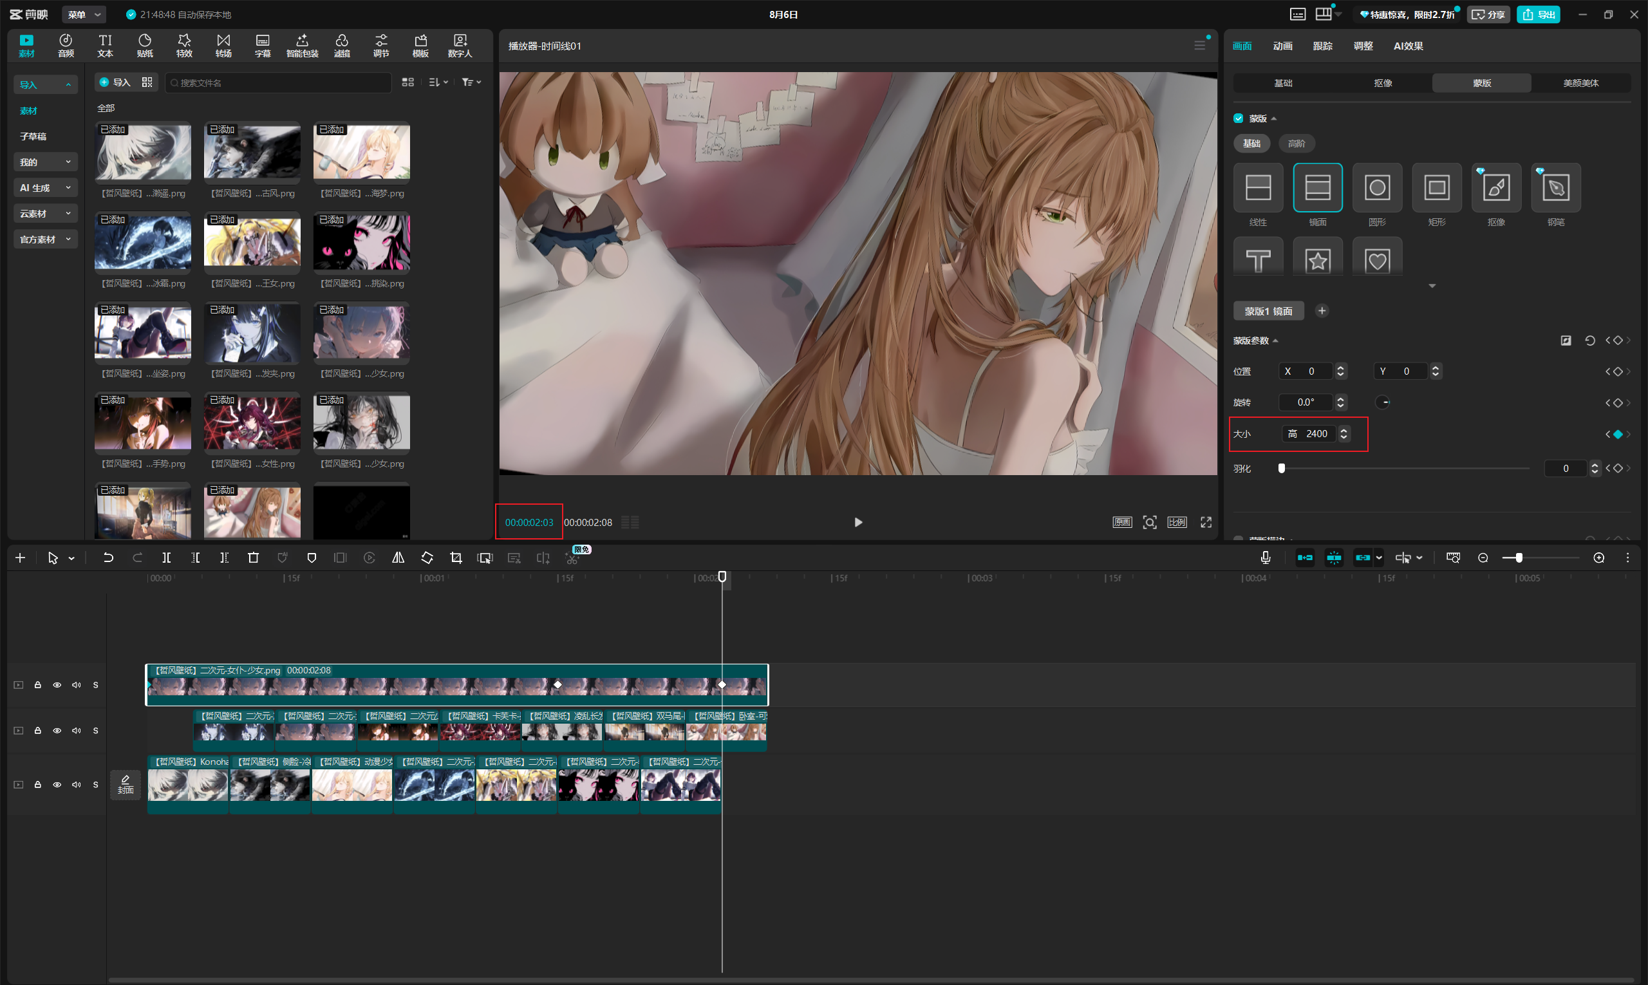The image size is (1648, 985).
Task: Select the 线性 linear mask icon
Action: [x=1258, y=188]
